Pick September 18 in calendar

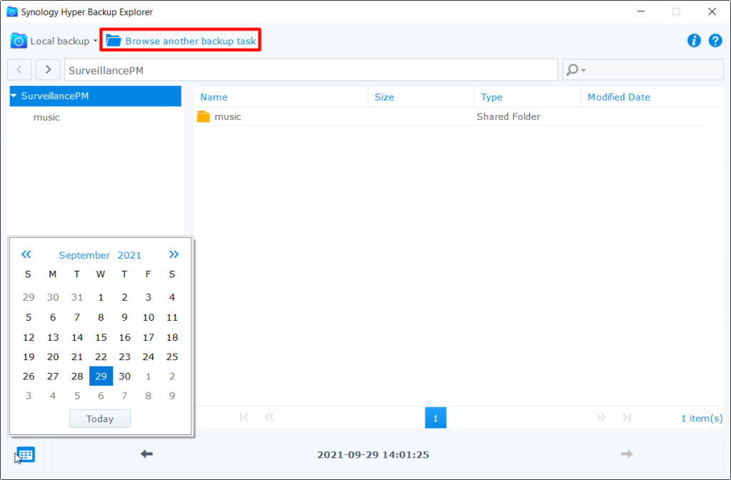tap(172, 337)
